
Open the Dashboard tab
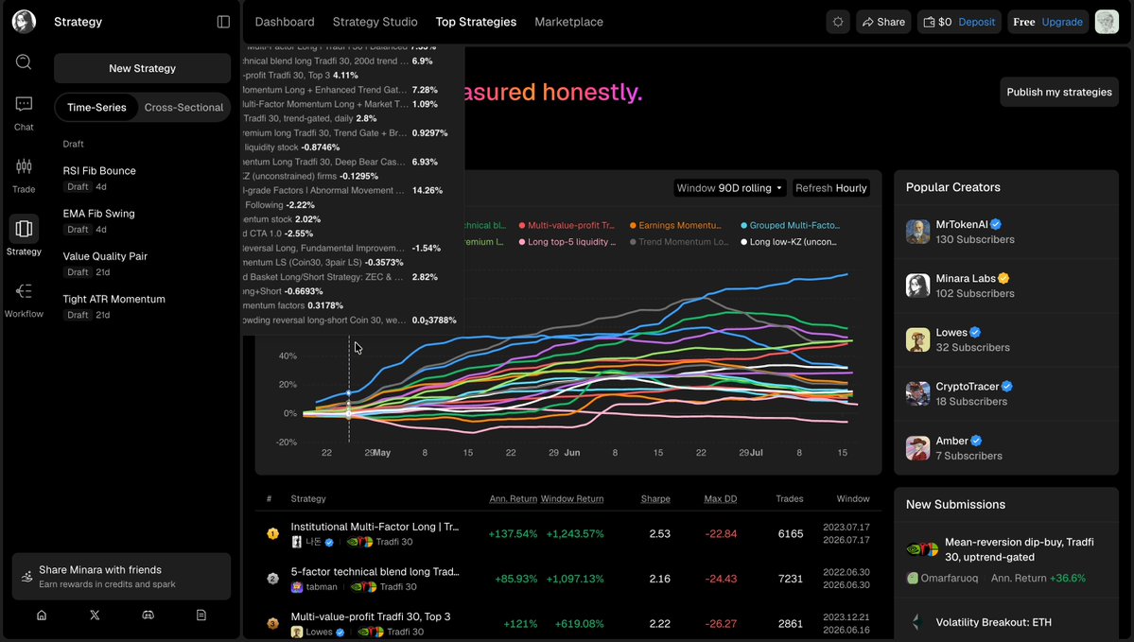[x=285, y=22]
